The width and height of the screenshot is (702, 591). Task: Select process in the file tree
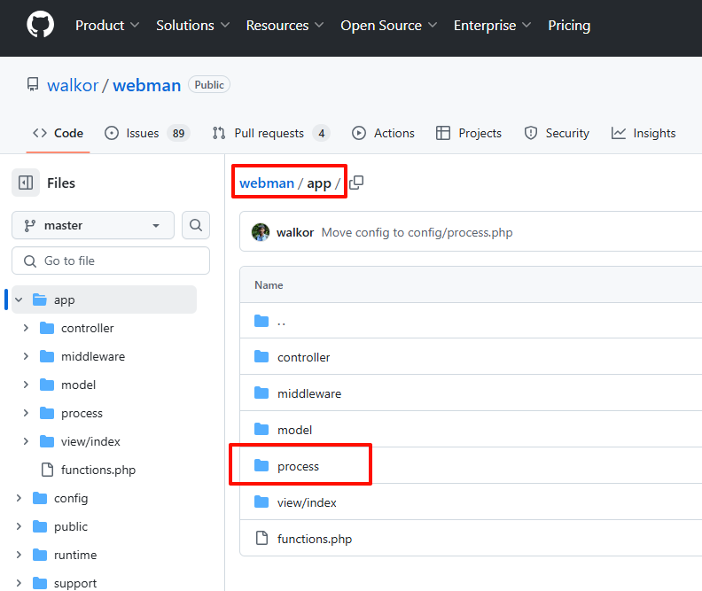point(82,413)
